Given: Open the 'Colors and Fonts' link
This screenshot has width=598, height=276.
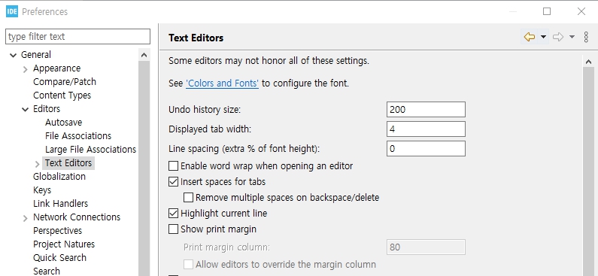Looking at the screenshot, I should coord(222,83).
